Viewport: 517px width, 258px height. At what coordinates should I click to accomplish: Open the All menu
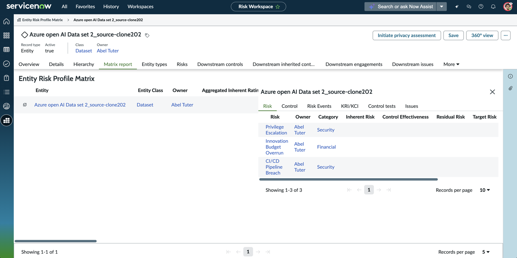(64, 6)
